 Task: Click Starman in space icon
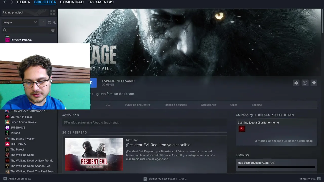[7, 117]
